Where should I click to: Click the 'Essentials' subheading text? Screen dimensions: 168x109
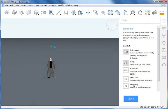pyautogui.click(x=127, y=46)
